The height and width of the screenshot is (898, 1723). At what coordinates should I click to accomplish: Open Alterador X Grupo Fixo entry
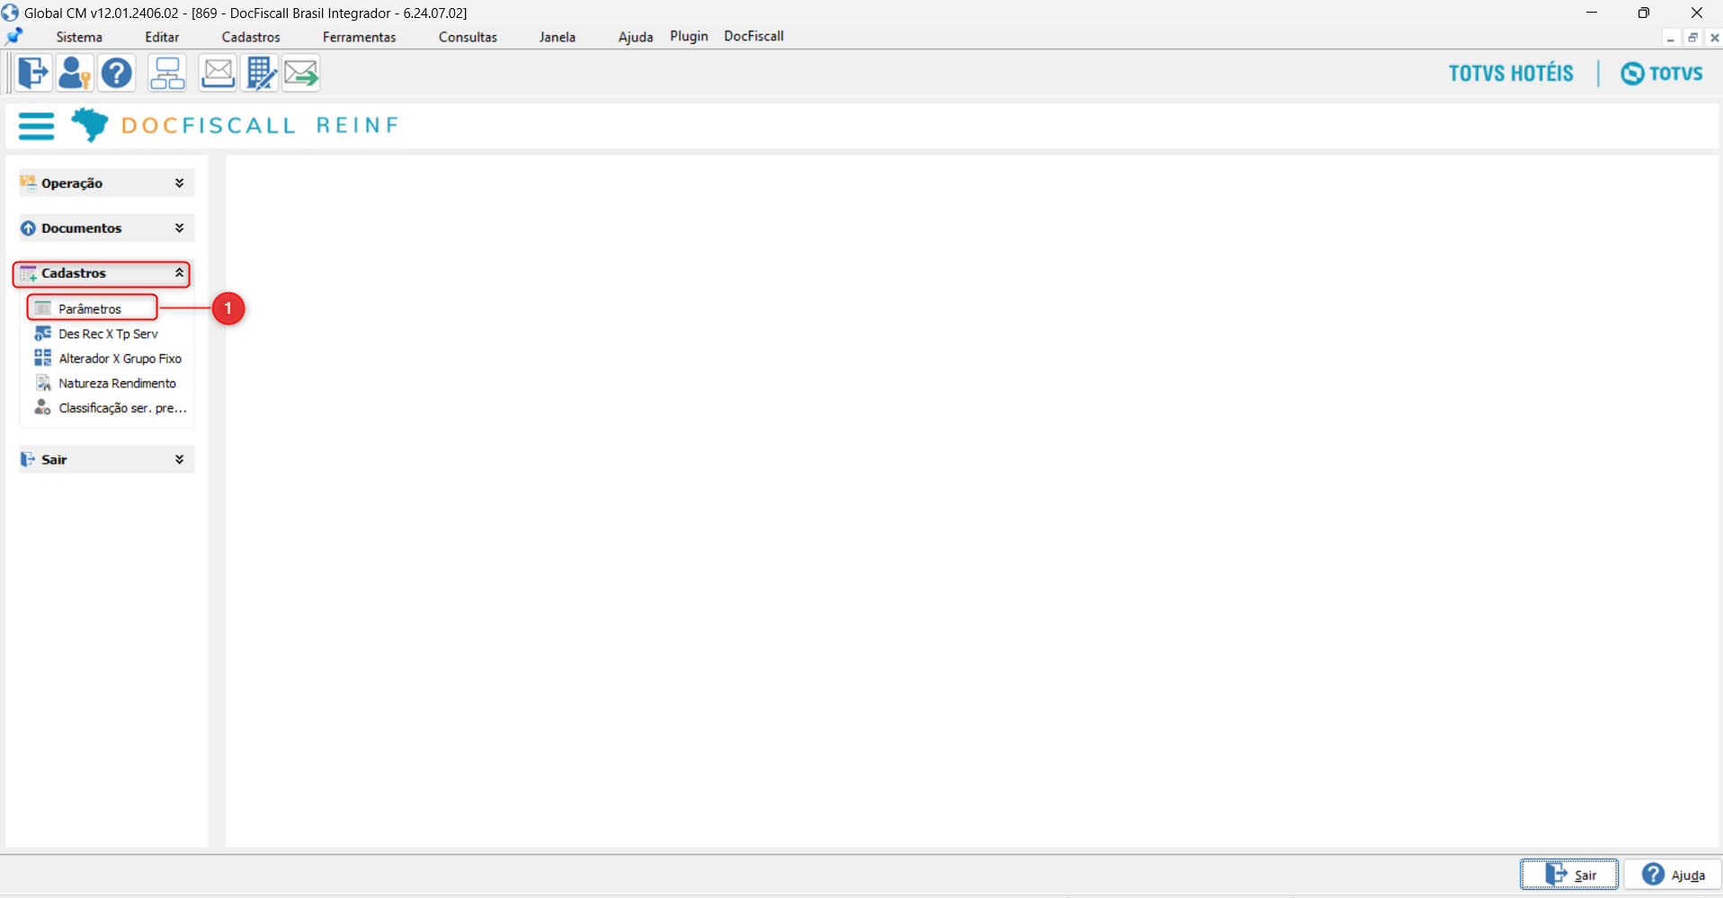pyautogui.click(x=121, y=358)
